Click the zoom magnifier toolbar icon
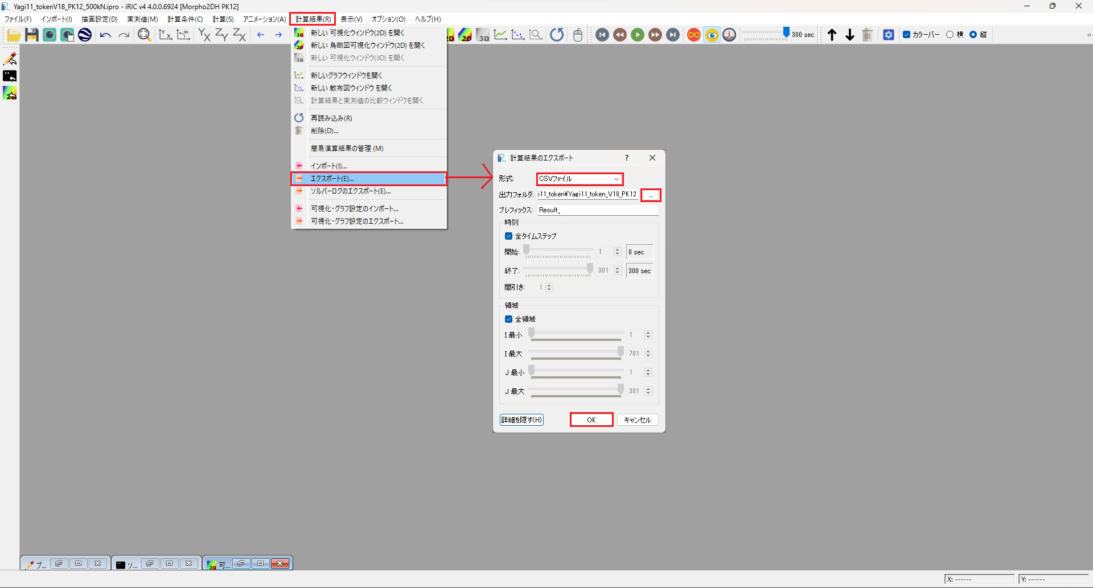The height and width of the screenshot is (588, 1093). tap(144, 35)
